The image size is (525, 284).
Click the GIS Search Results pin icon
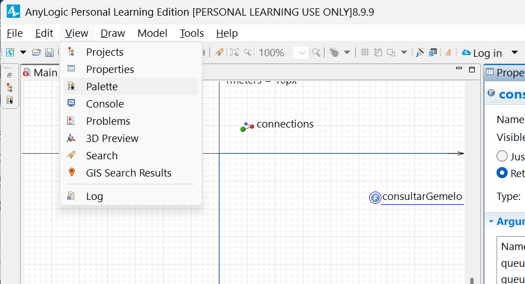click(71, 172)
